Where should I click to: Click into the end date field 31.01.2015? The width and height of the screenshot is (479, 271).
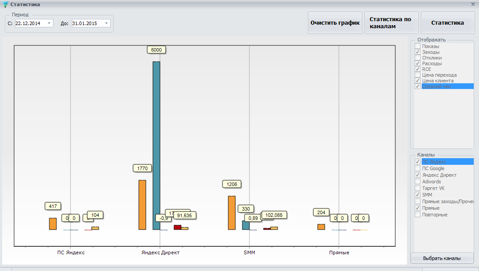88,23
